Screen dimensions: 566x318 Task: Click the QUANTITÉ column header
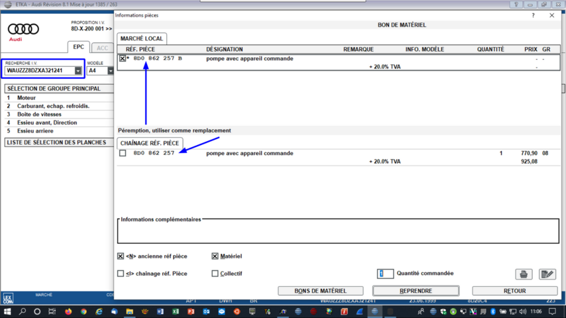click(x=490, y=50)
